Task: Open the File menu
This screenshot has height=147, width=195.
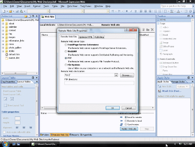Action: click(x=5, y=6)
